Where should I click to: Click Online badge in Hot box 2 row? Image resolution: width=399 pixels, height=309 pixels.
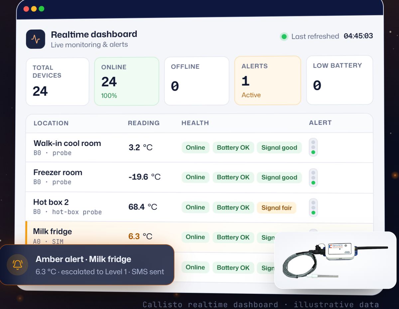coord(196,207)
